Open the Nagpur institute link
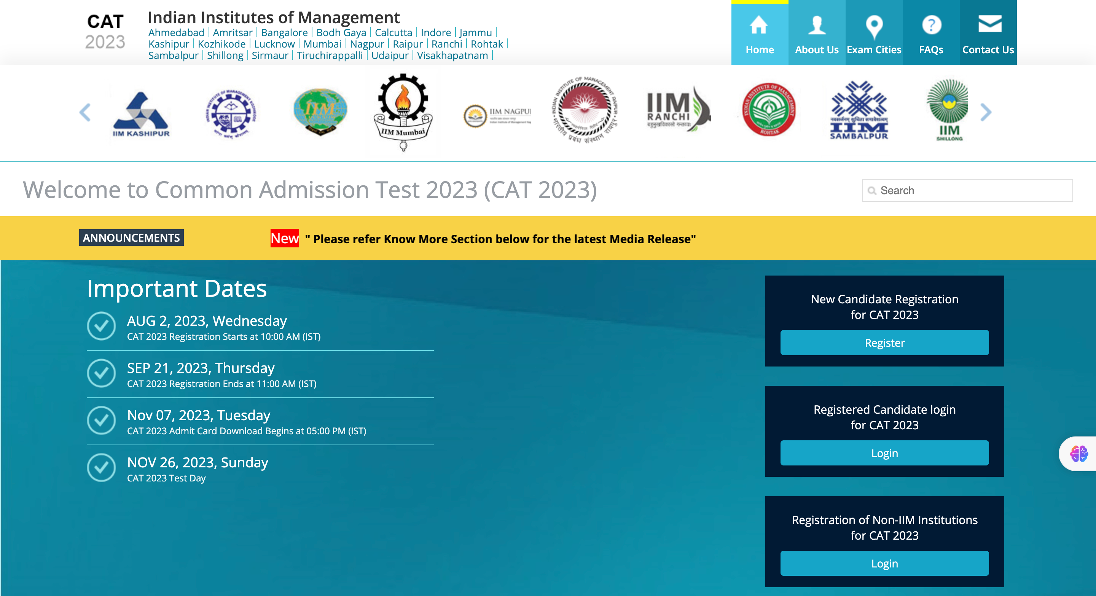The height and width of the screenshot is (596, 1096). [367, 44]
